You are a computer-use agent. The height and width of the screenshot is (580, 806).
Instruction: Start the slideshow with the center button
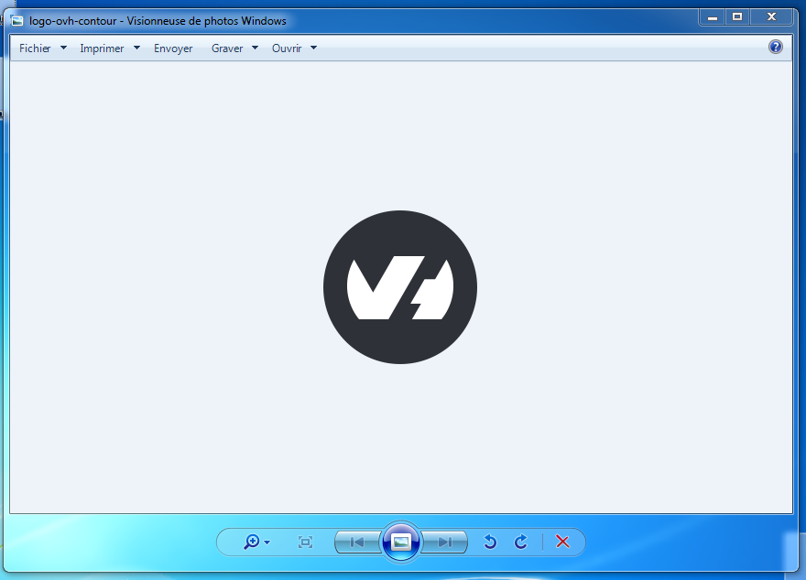click(400, 542)
